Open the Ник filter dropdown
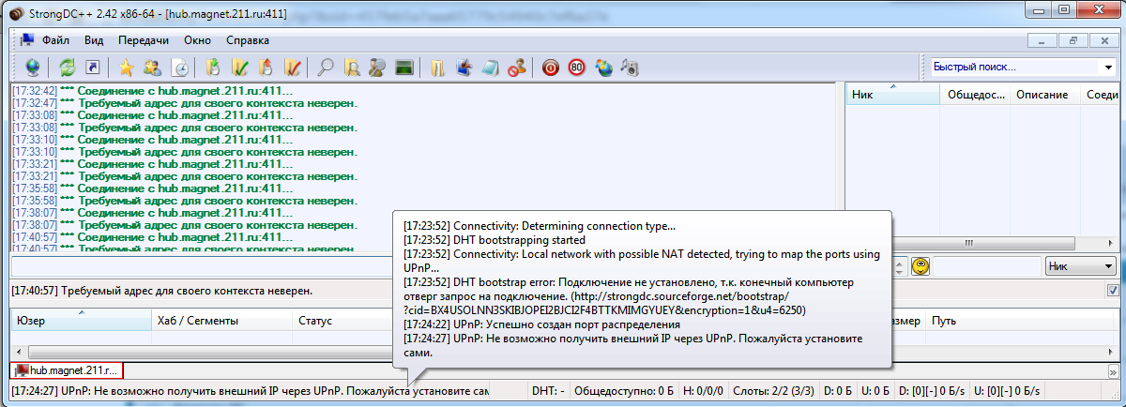Image resolution: width=1126 pixels, height=407 pixels. pos(1079,266)
